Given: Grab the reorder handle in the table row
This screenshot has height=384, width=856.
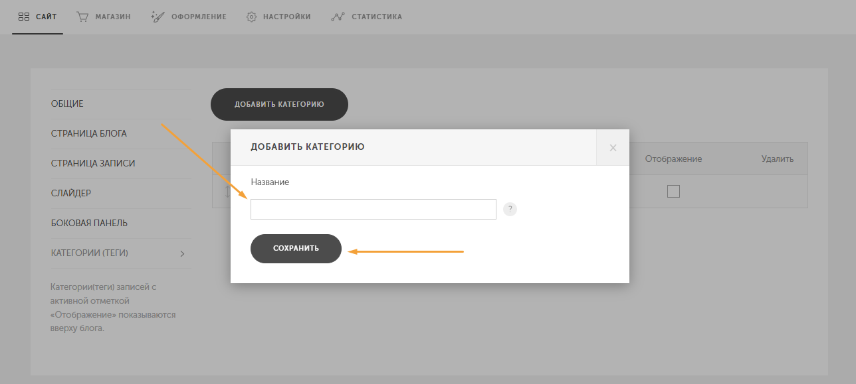Looking at the screenshot, I should coord(227,192).
